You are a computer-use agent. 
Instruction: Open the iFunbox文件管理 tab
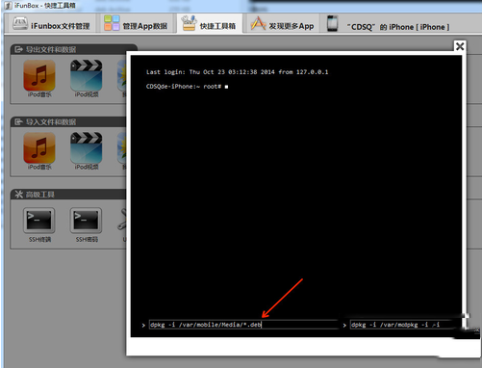tap(51, 24)
